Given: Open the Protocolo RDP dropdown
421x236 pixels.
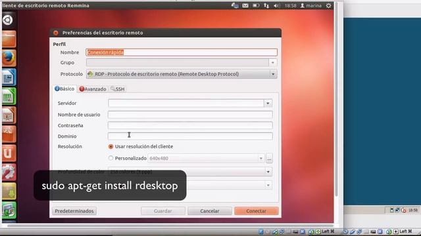Looking at the screenshot, I should tap(182, 74).
